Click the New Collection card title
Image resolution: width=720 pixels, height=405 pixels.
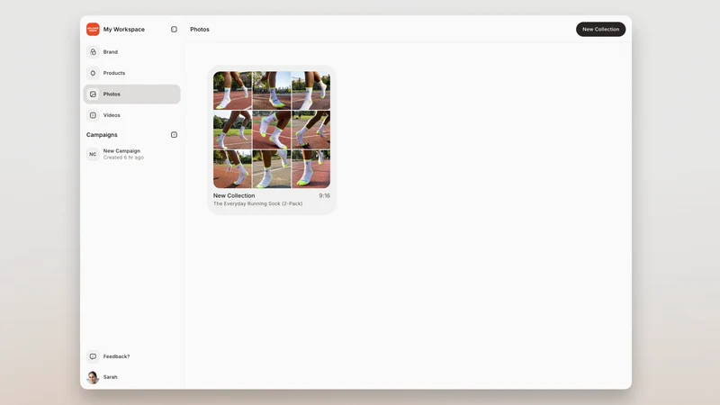pyautogui.click(x=234, y=195)
